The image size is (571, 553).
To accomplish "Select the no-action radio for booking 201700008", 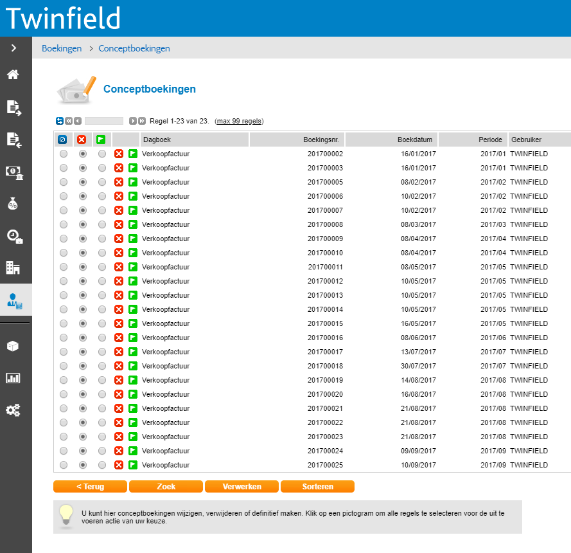I will point(63,224).
